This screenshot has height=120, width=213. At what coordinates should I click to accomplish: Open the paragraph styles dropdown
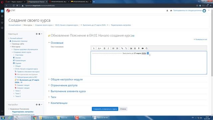(x=100, y=48)
